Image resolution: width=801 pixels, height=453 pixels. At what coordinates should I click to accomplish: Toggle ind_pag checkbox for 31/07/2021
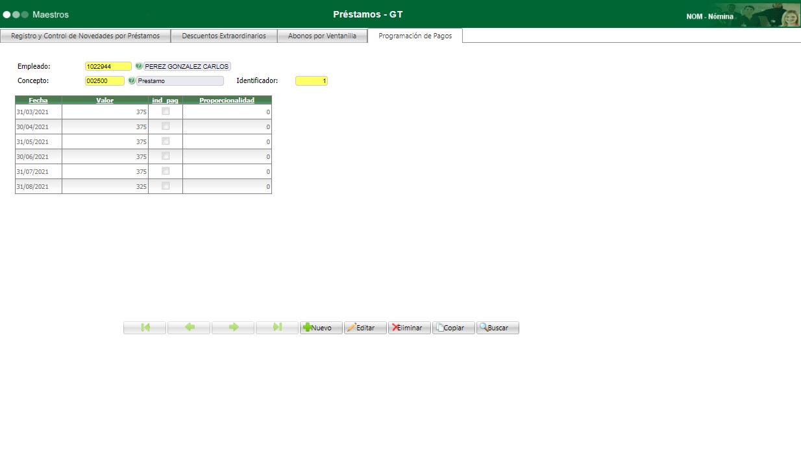click(166, 171)
